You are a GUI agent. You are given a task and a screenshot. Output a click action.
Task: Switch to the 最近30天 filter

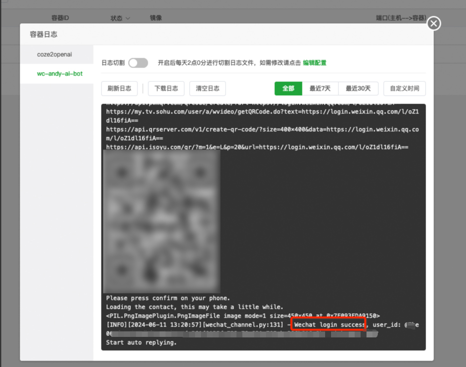tap(358, 88)
